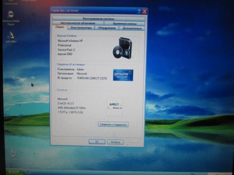
Task: Close the Свойства системы dialog
Action: click(x=144, y=11)
